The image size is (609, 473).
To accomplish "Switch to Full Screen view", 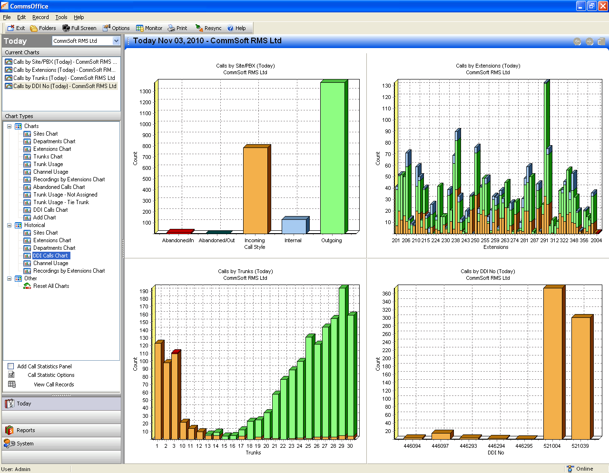I will coord(79,28).
